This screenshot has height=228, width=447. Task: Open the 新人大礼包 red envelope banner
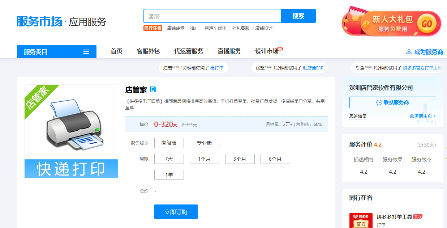point(391,22)
